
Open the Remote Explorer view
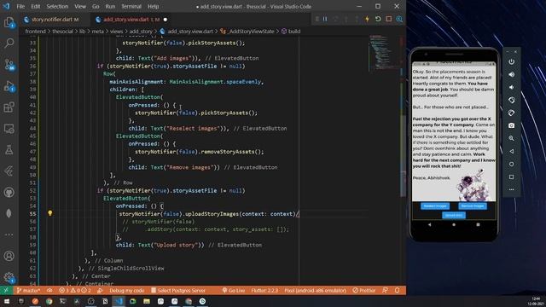9,129
